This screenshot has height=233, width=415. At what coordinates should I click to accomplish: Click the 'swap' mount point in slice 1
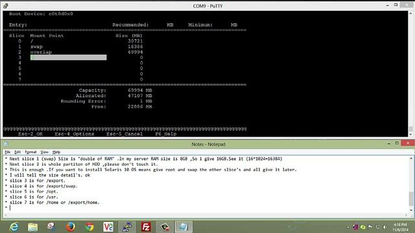pyautogui.click(x=36, y=47)
